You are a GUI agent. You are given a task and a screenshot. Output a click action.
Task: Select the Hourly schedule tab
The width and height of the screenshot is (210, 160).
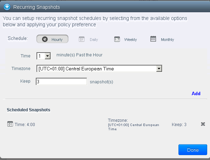(52, 39)
